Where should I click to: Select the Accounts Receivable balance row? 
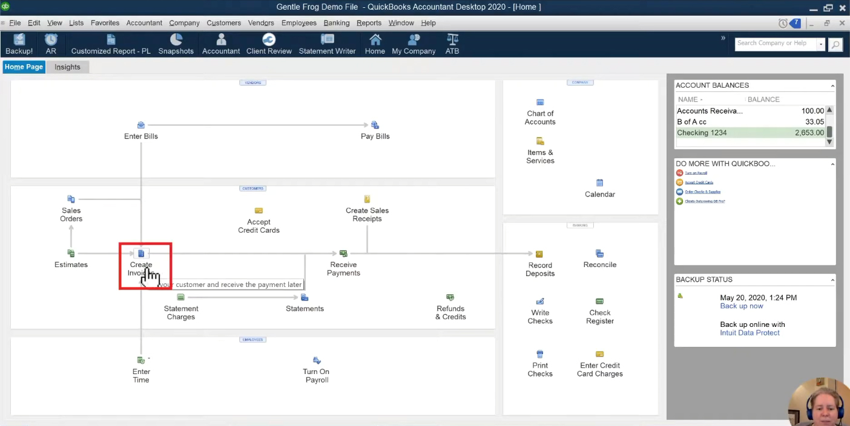pyautogui.click(x=750, y=111)
